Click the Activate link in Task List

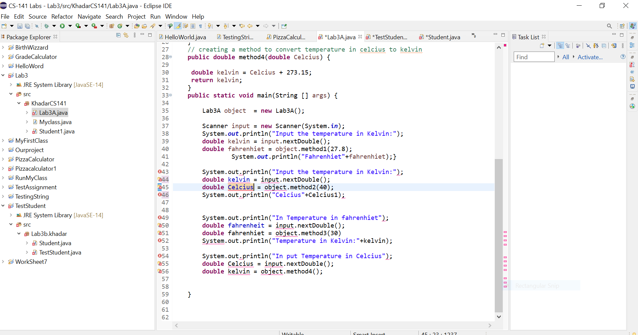click(x=590, y=57)
